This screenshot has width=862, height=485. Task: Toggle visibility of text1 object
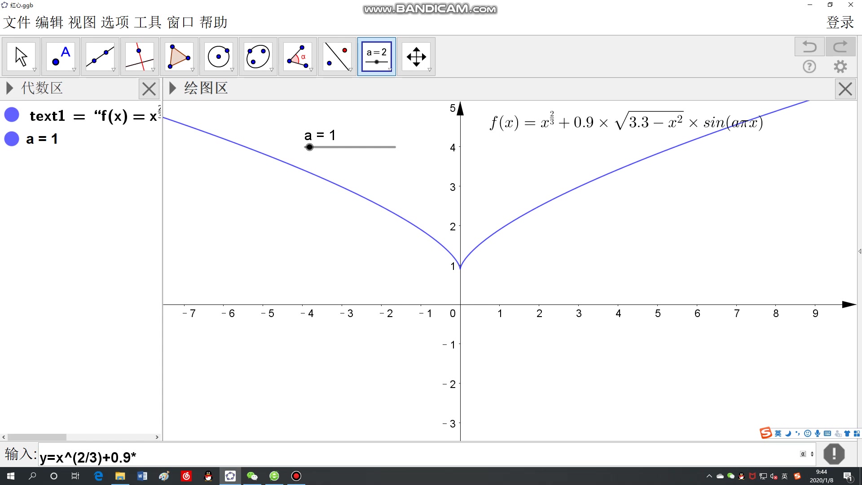(x=12, y=115)
